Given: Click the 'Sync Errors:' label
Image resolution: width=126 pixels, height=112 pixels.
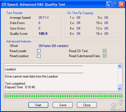Looking at the screenshot, I should [x=18, y=28].
